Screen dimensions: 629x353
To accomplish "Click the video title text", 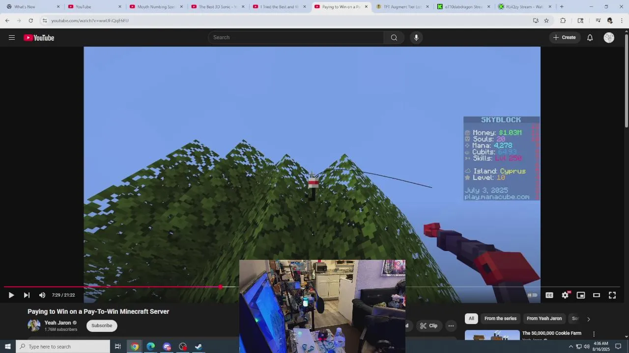I will (98, 312).
